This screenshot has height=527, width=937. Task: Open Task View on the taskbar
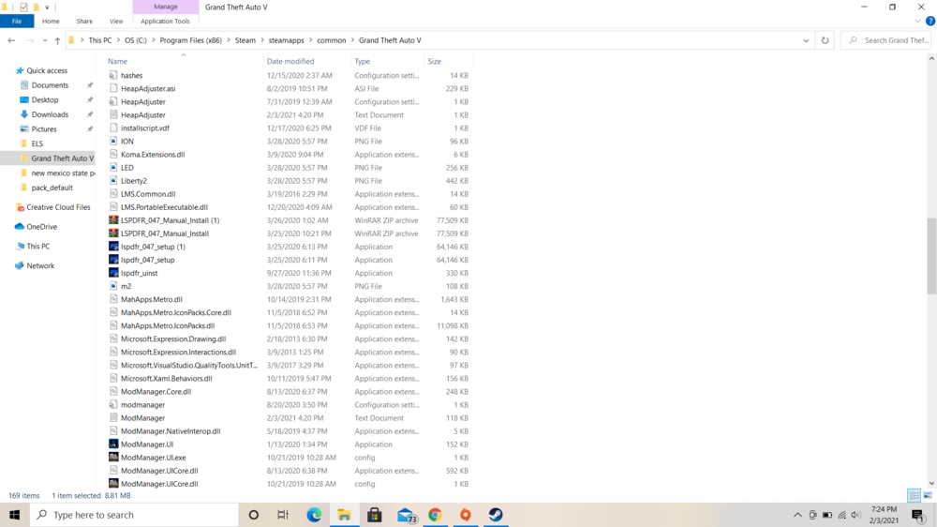(283, 515)
